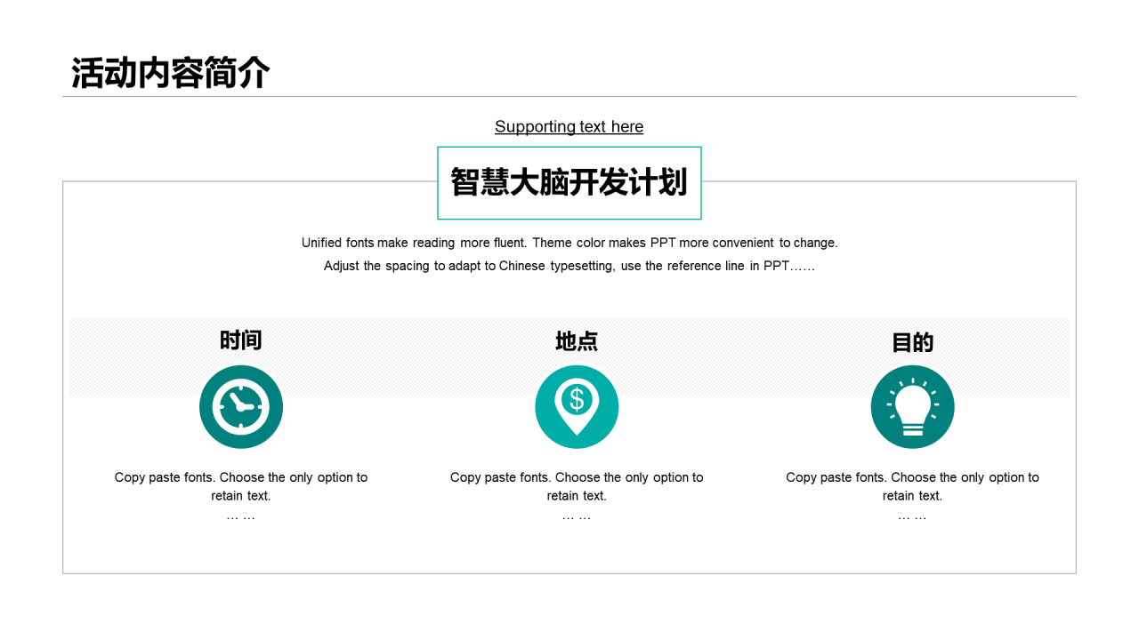1139x640 pixels.
Task: Click the light bulb icon under 目的
Action: [912, 407]
